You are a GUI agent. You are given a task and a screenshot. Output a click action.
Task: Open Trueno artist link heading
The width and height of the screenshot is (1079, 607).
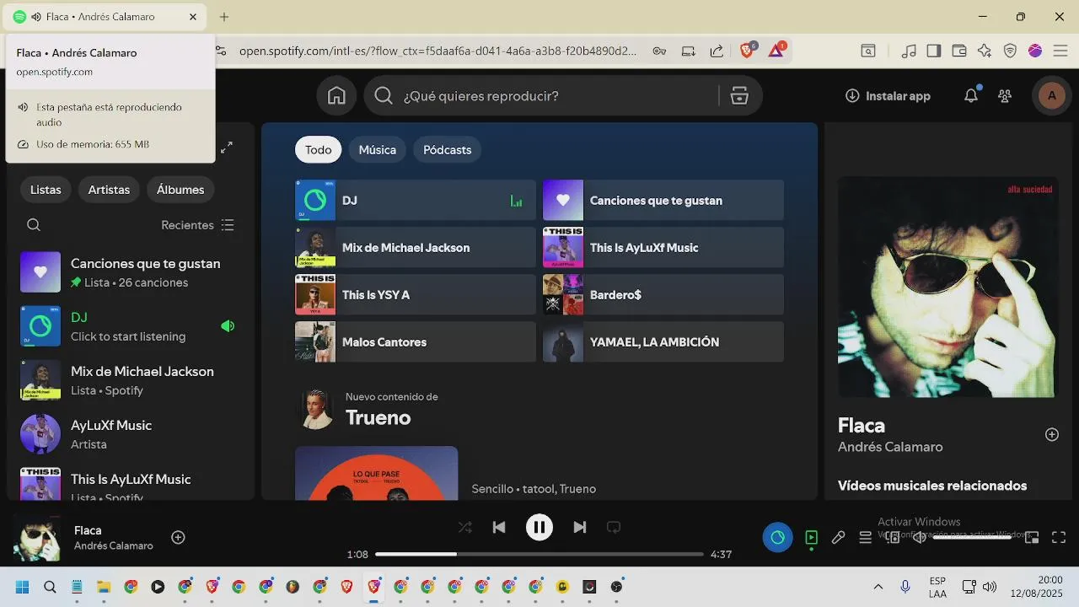click(x=378, y=418)
